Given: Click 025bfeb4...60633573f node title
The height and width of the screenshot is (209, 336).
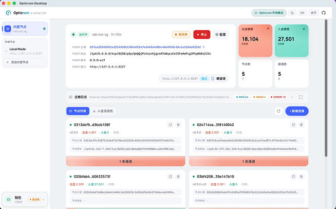Looking at the screenshot, I should pos(92,176).
